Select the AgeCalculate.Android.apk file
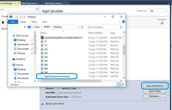This screenshot has width=172, height=110. pos(55,76)
